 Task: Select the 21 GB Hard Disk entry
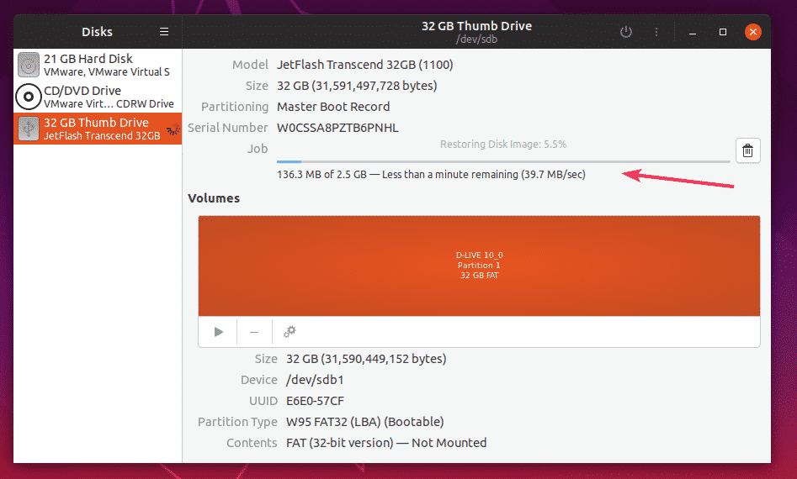(98, 65)
